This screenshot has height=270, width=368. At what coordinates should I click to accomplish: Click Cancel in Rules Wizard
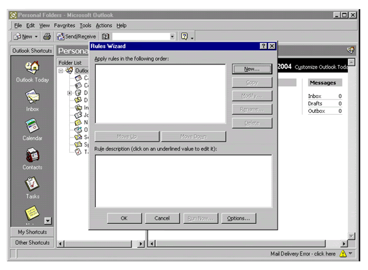coord(162,218)
